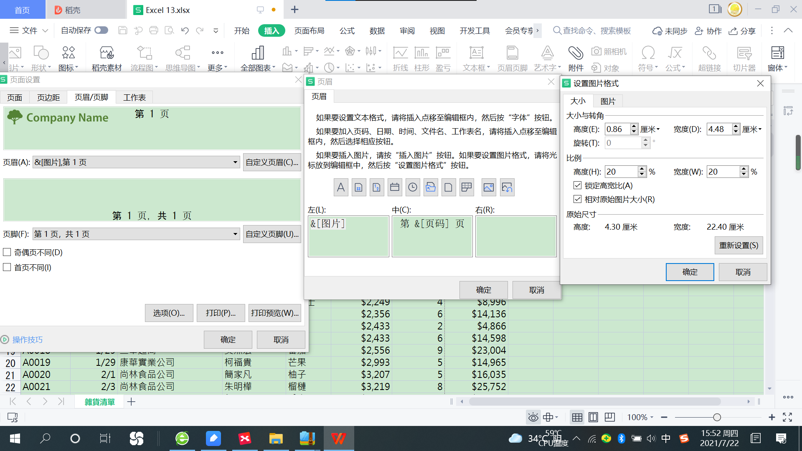Insert date using calendar icon

pos(394,187)
